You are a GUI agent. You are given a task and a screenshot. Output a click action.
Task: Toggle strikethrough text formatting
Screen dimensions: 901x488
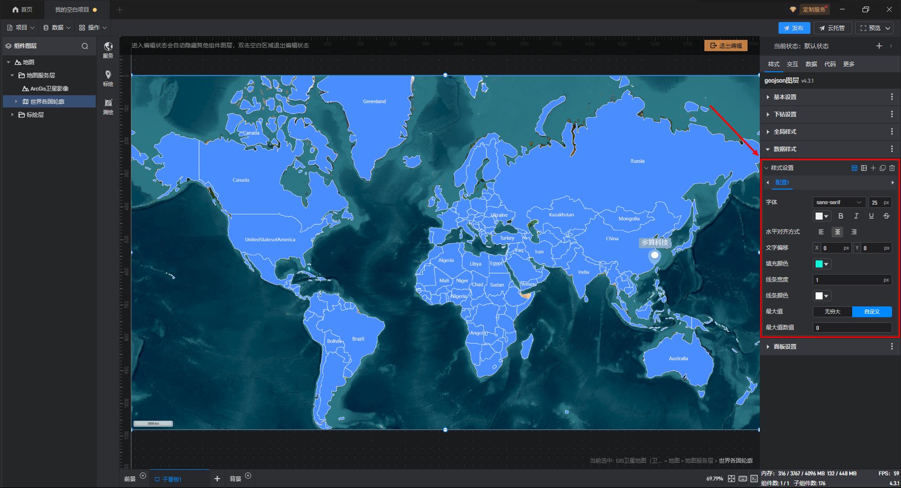pos(886,216)
